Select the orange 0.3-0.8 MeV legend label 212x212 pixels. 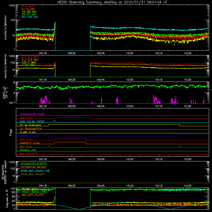(x=30, y=60)
